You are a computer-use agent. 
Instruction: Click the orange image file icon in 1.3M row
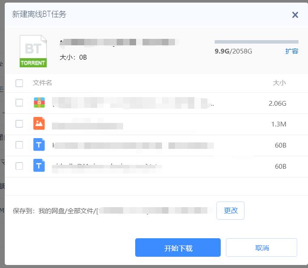click(x=39, y=123)
